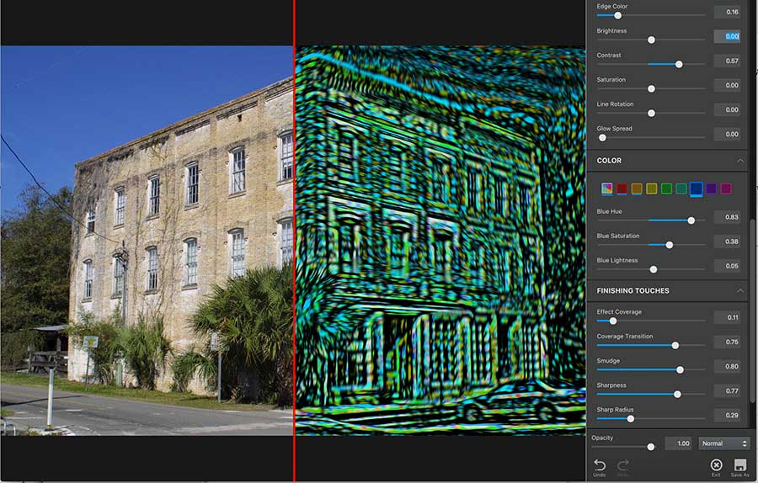
Task: Select the multicolor all-colors swatch
Action: point(606,188)
